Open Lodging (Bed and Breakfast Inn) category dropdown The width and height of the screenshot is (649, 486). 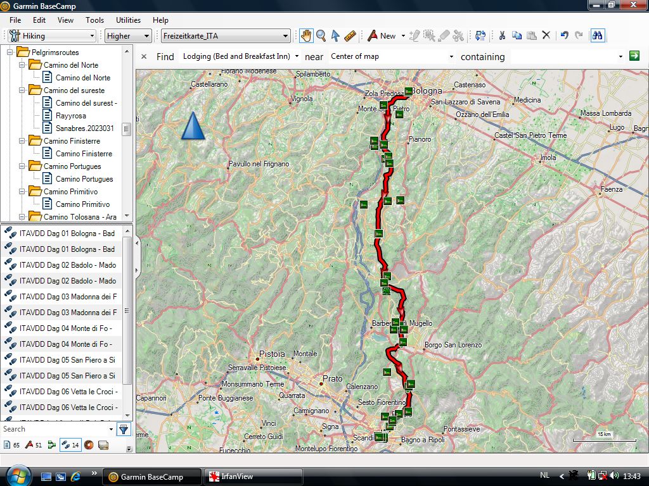(x=240, y=56)
